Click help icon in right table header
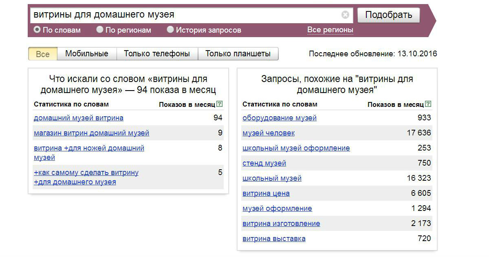 click(x=428, y=104)
